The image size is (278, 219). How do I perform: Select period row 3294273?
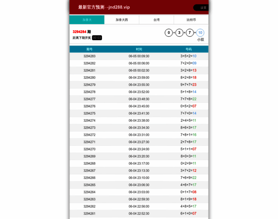point(139,128)
